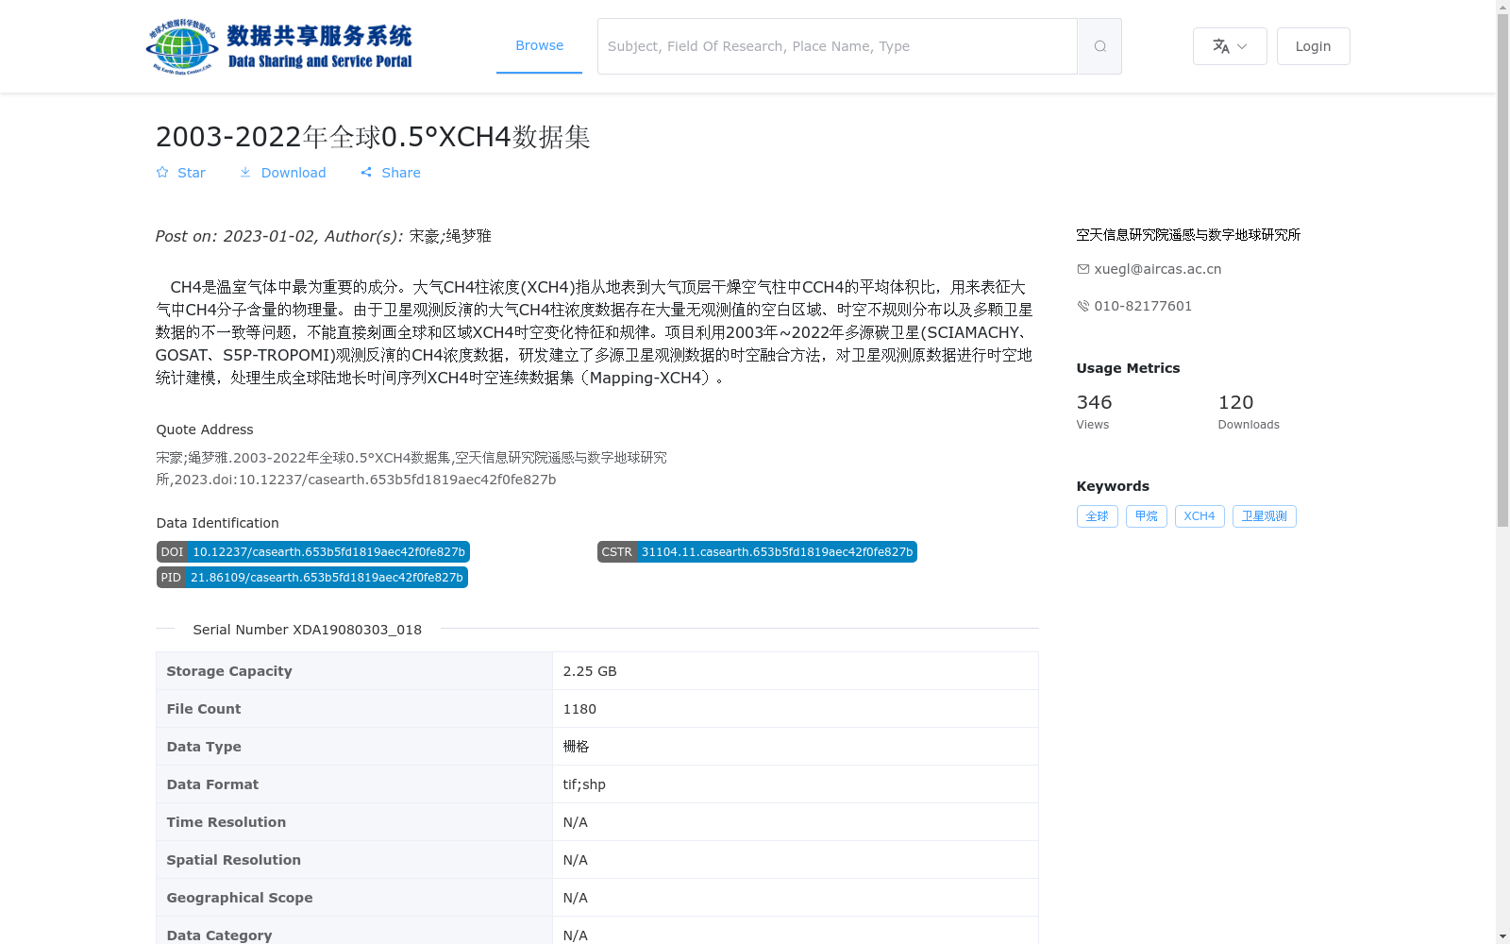This screenshot has height=944, width=1510.
Task: Click the page vertical scrollbar
Action: tap(1502, 270)
